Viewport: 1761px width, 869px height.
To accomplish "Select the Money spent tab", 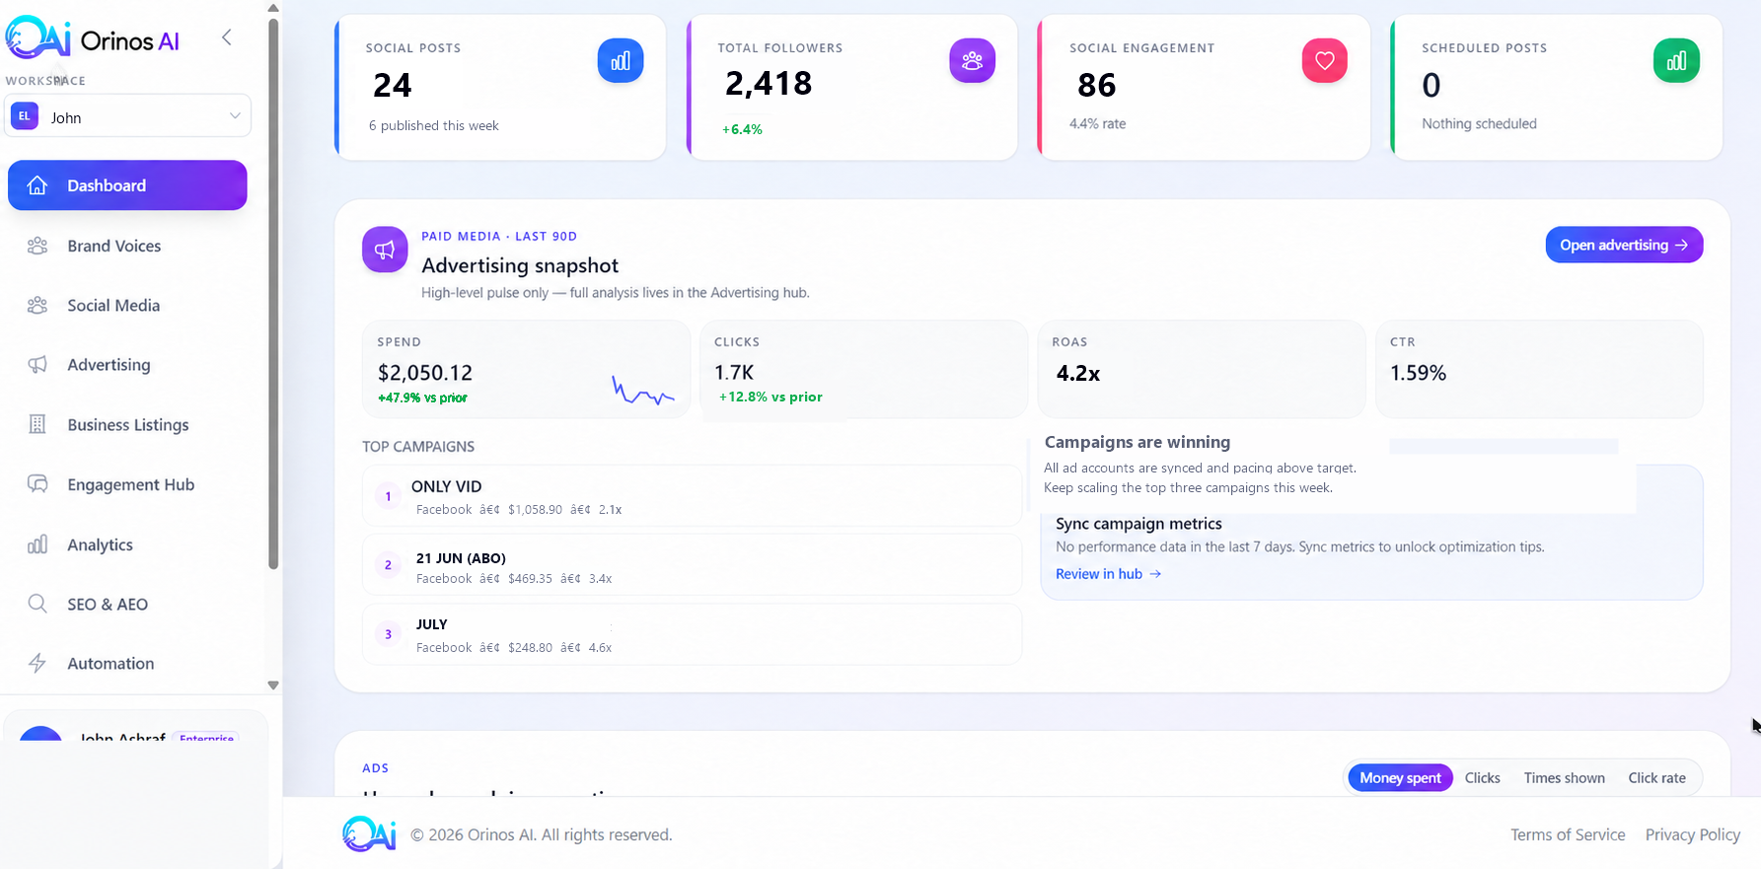I will 1400,777.
